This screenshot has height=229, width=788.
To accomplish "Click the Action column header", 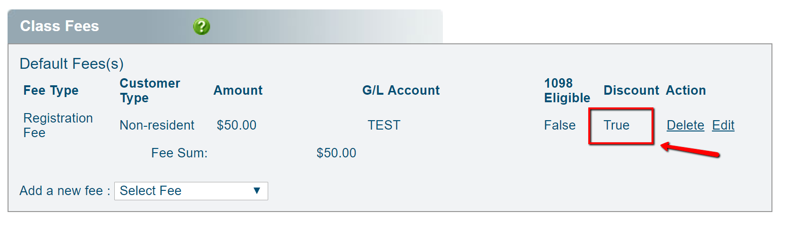I will click(x=686, y=90).
